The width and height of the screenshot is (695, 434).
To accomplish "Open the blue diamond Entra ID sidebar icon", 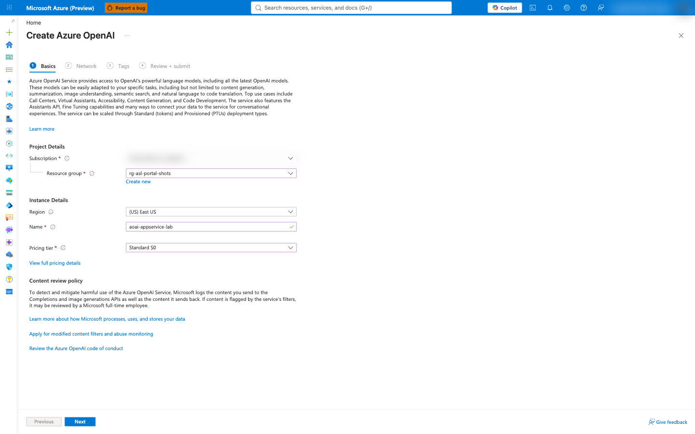I will coord(9,205).
